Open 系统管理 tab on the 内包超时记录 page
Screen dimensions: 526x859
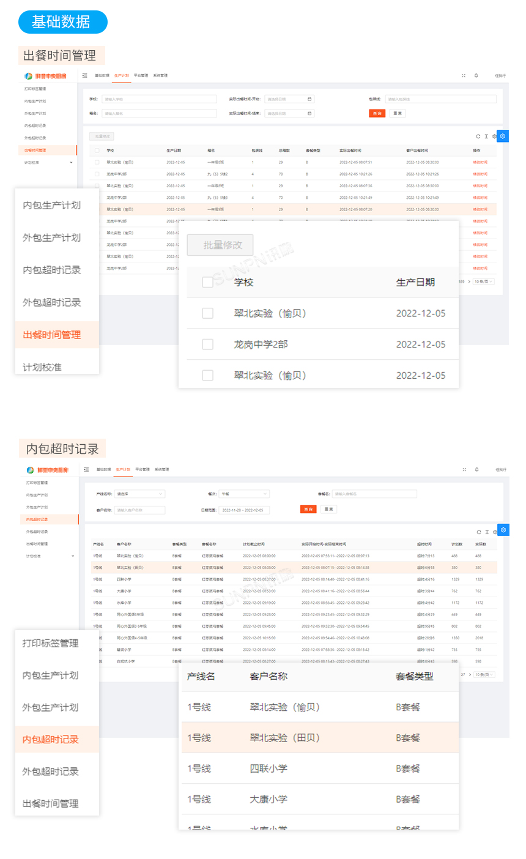[x=162, y=470]
